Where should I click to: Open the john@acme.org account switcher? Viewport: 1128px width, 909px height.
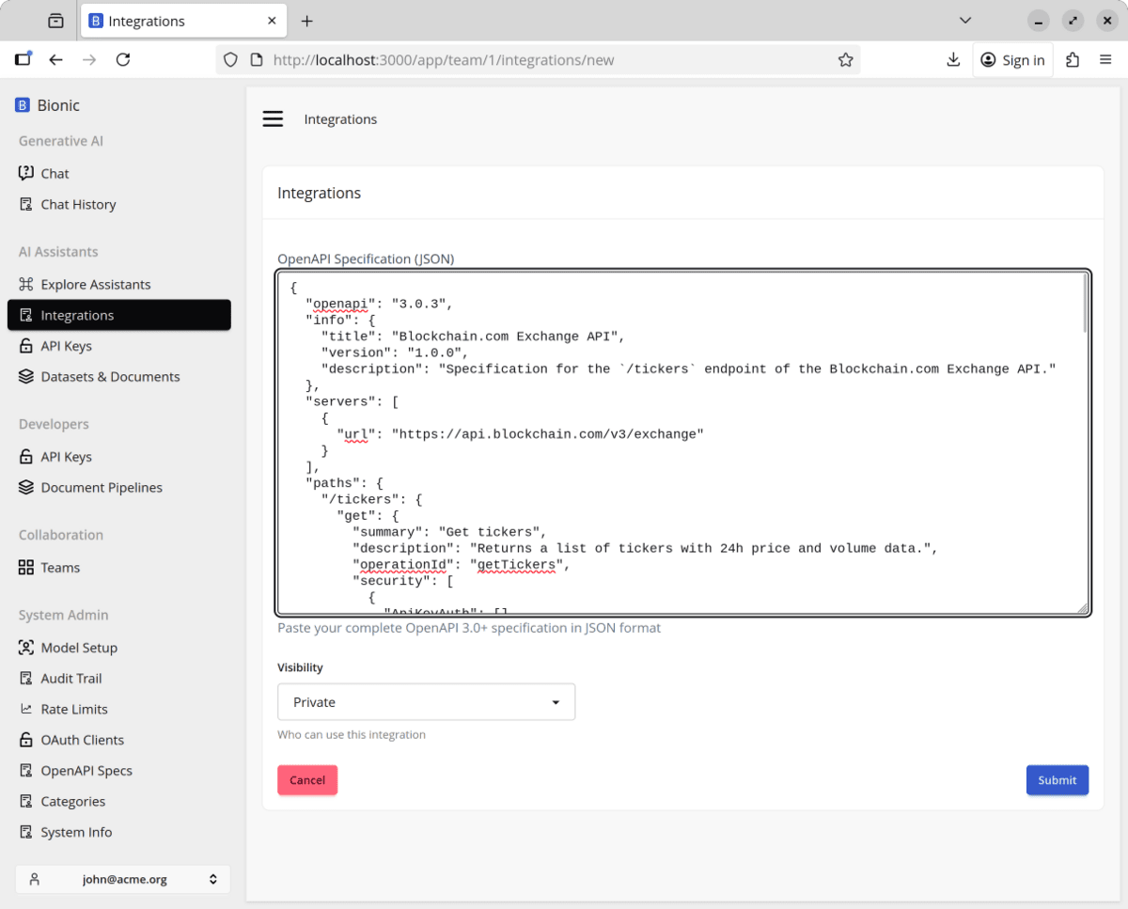tap(122, 880)
